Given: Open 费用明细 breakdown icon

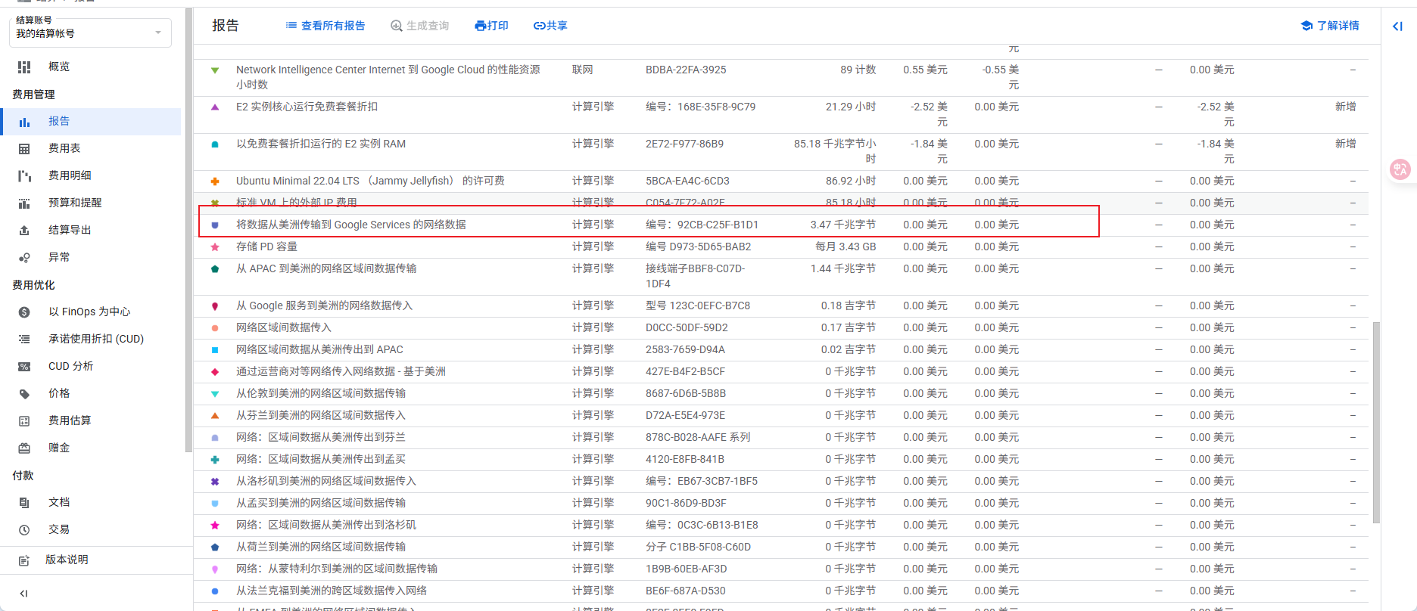Looking at the screenshot, I should click(24, 176).
